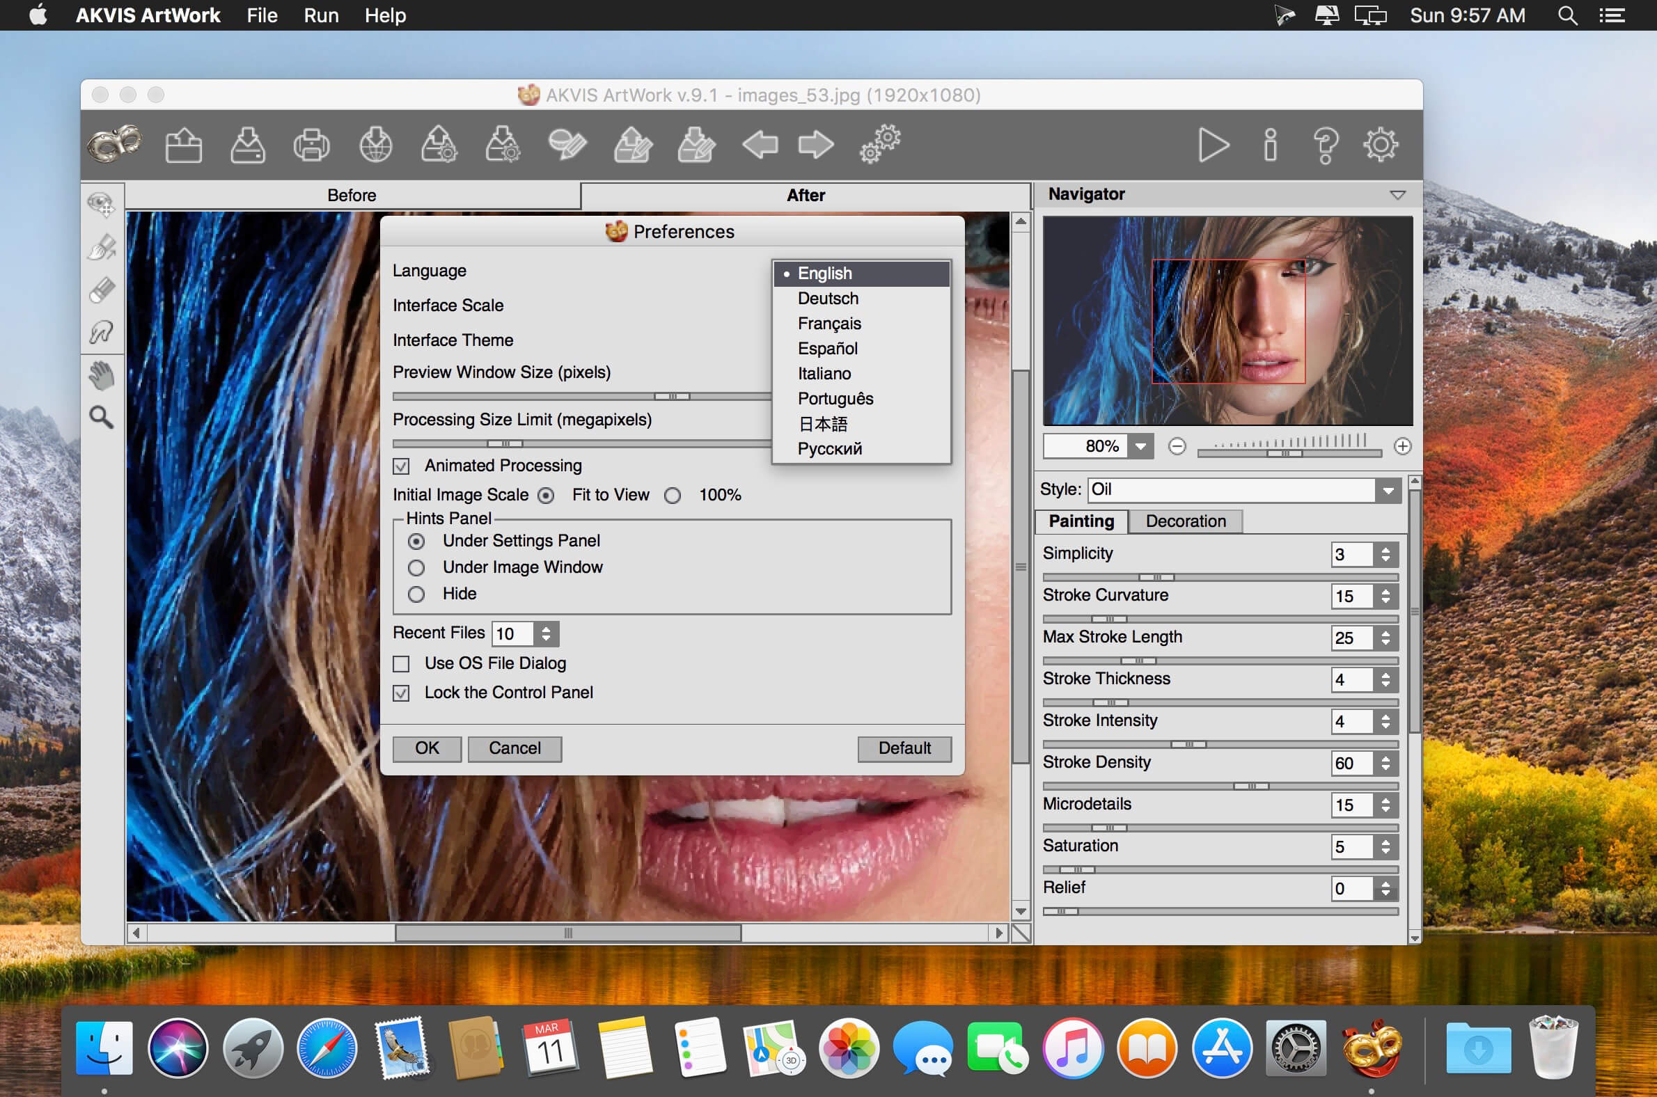This screenshot has height=1097, width=1657.
Task: Choose Русский in the language list
Action: (861, 448)
